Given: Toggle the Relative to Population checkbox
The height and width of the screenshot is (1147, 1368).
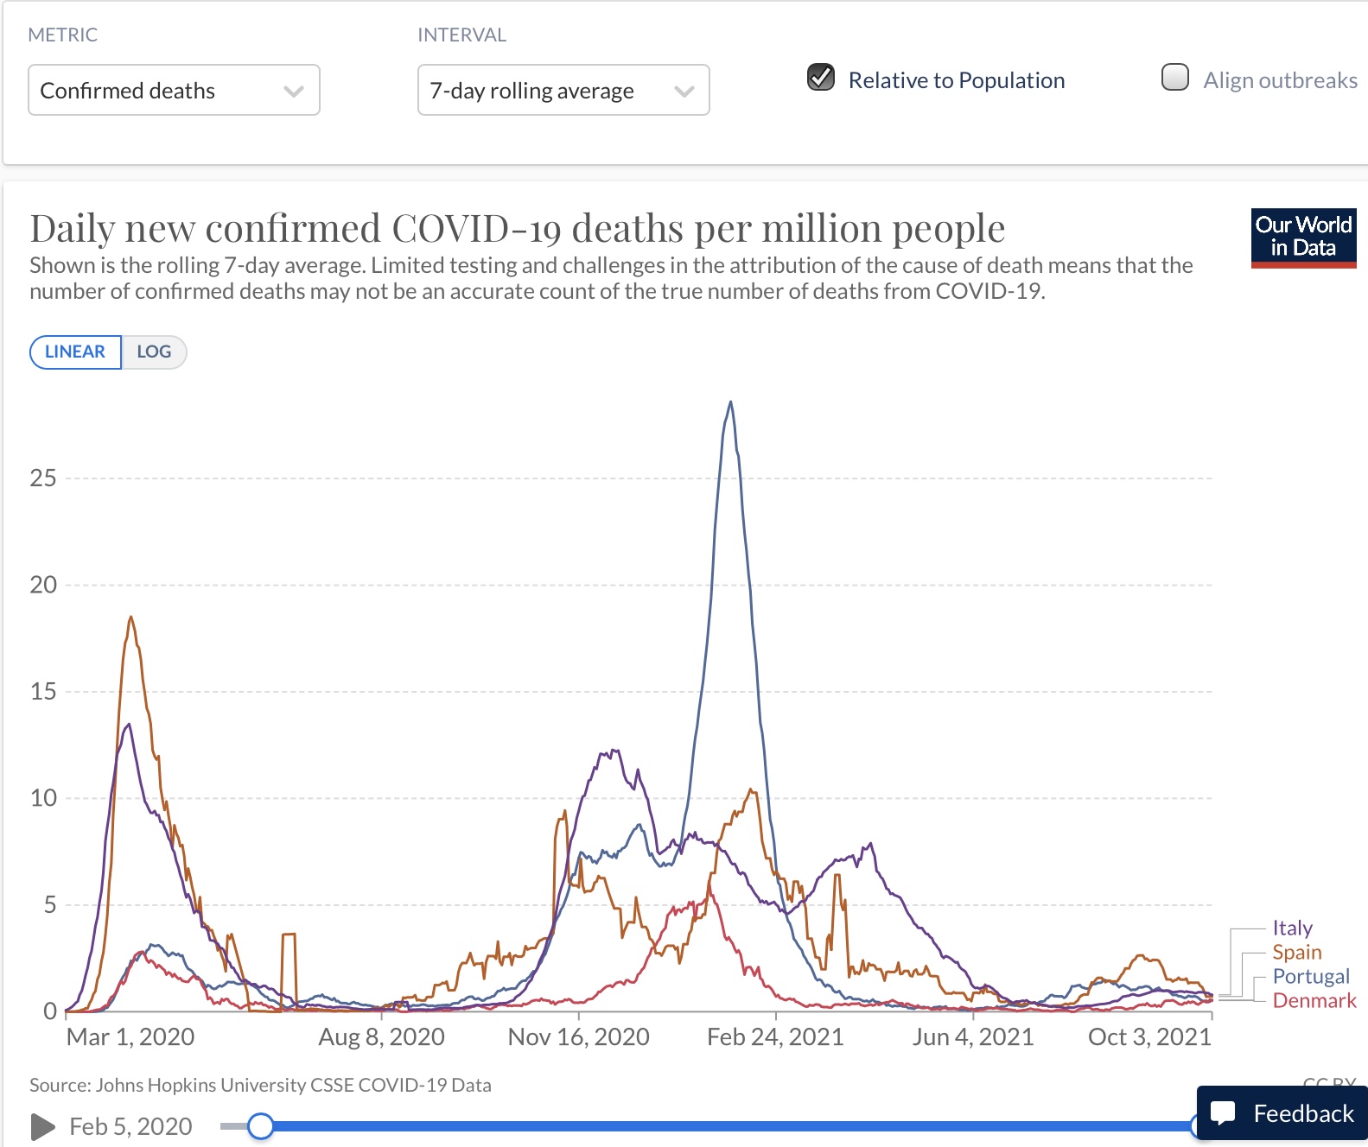Looking at the screenshot, I should click(x=821, y=78).
